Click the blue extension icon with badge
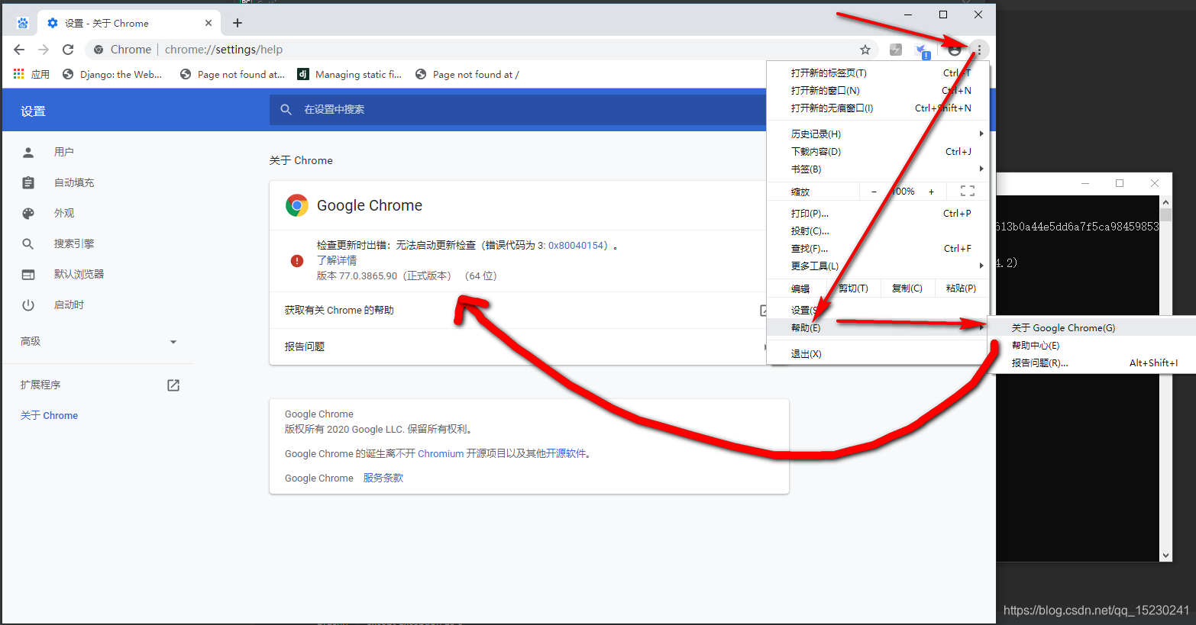 pos(923,51)
